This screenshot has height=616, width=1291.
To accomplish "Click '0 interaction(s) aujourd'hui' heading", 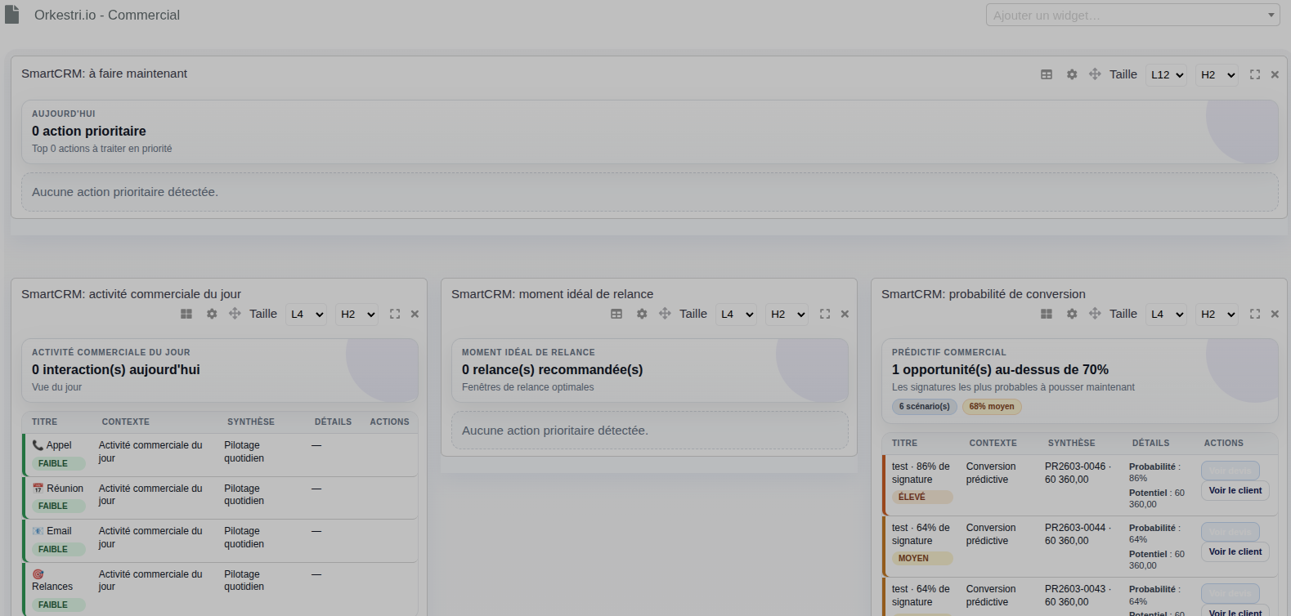I will click(116, 369).
